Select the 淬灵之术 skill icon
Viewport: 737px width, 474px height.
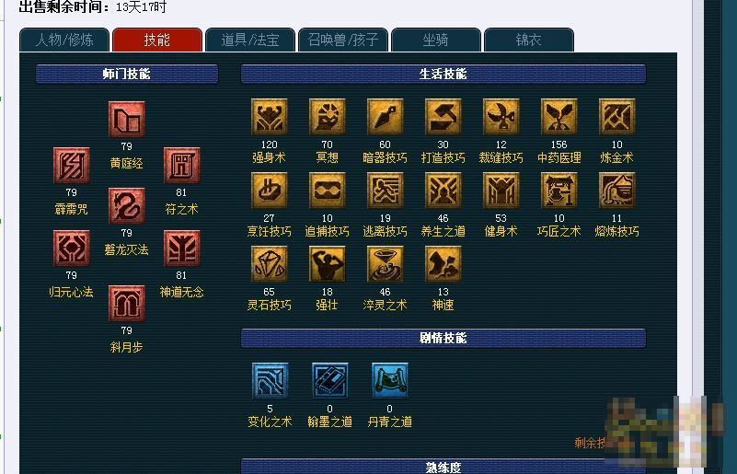385,264
